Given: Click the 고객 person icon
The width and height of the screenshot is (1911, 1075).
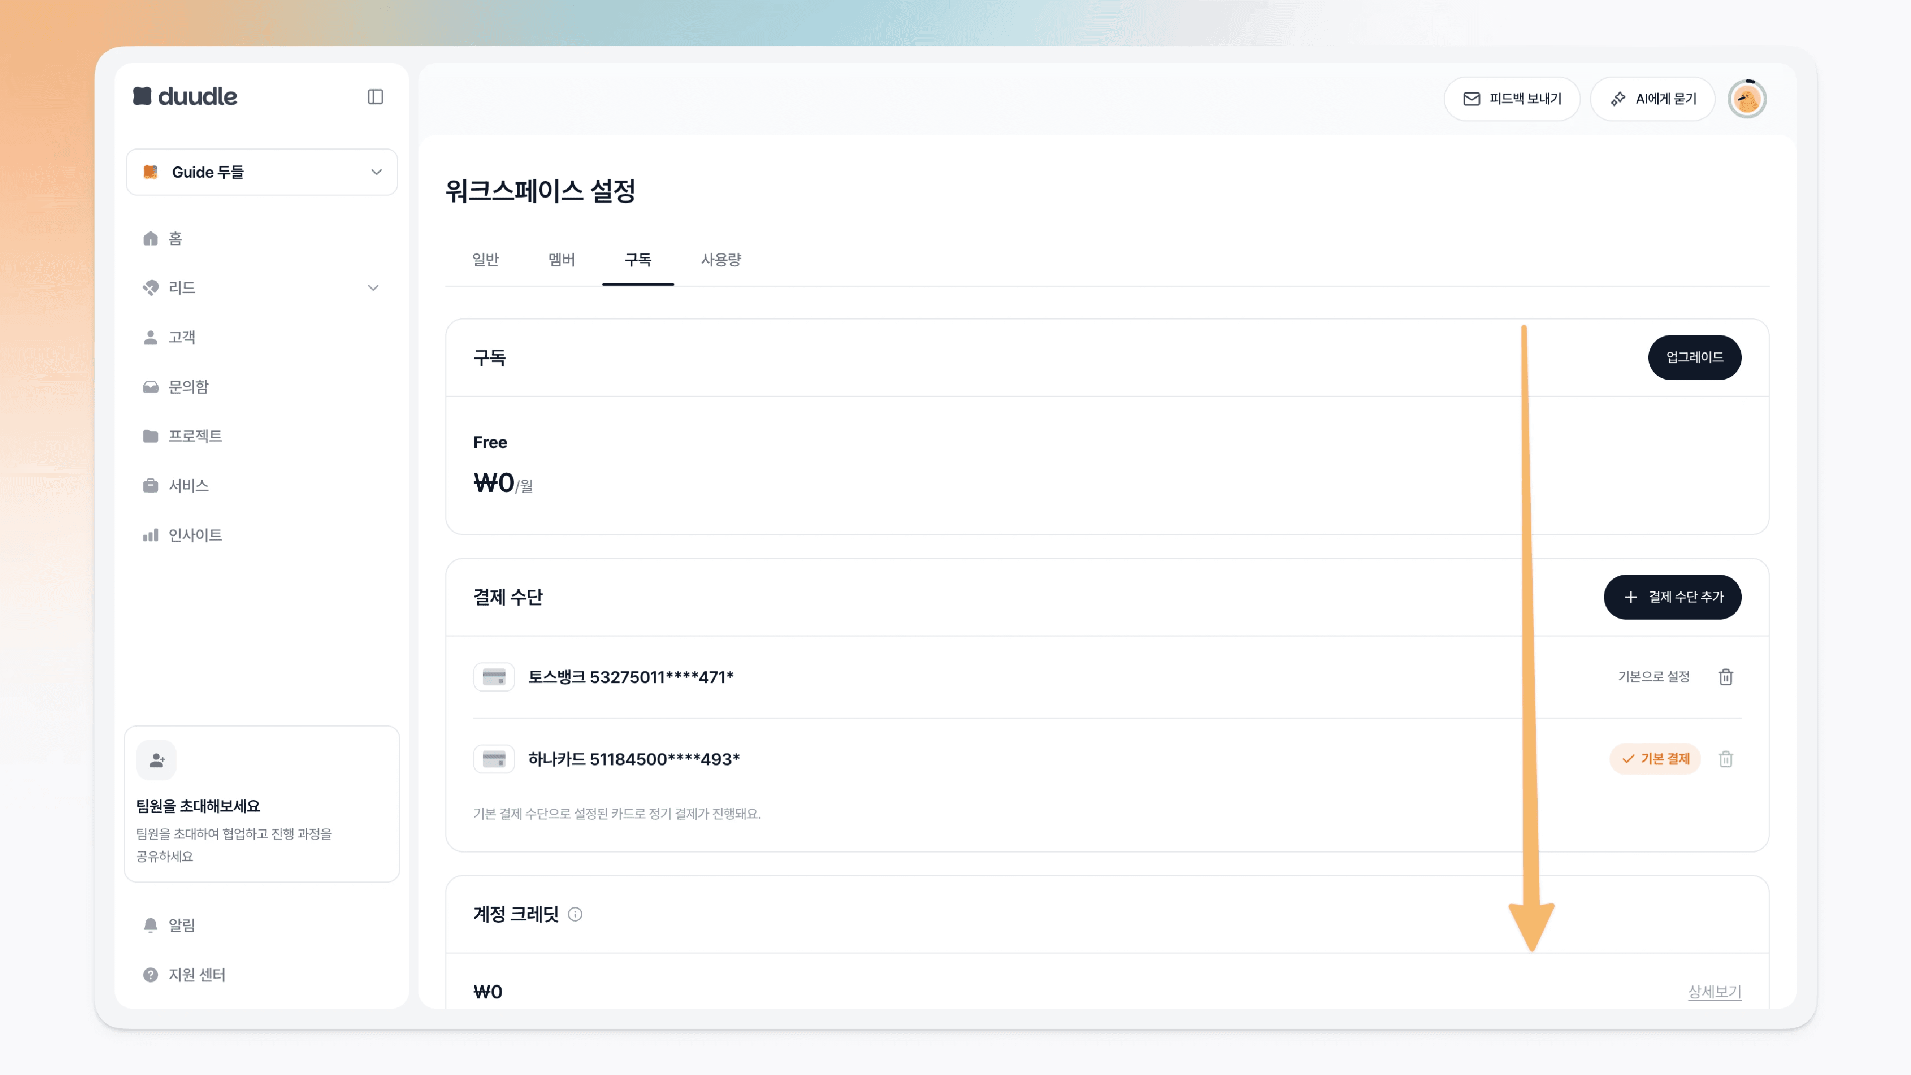Looking at the screenshot, I should click(151, 337).
